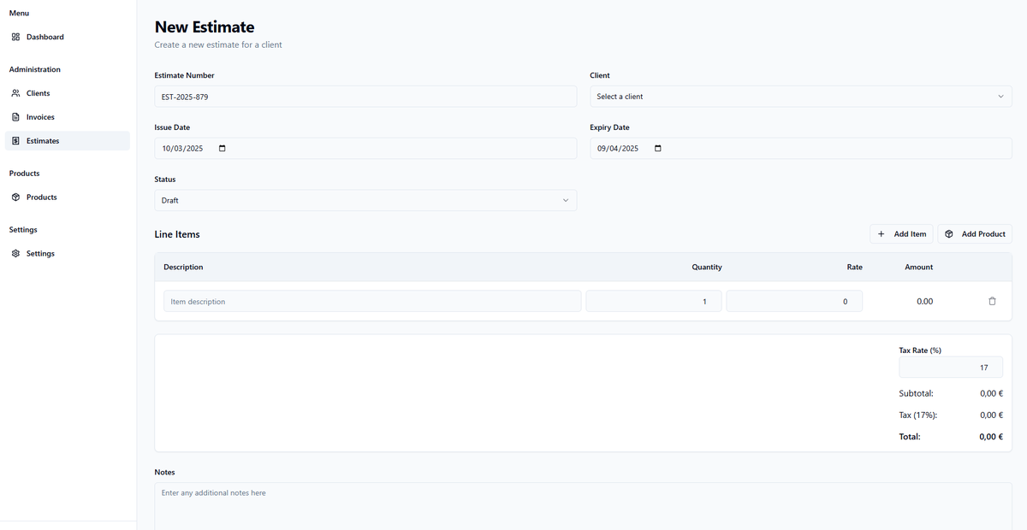Click the Status dropdown chevron arrow
1027x530 pixels.
pyautogui.click(x=565, y=200)
